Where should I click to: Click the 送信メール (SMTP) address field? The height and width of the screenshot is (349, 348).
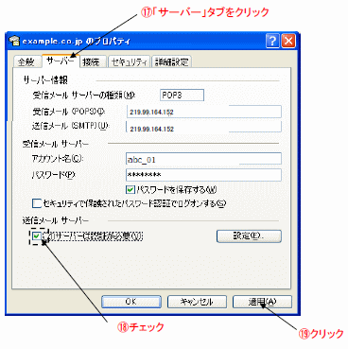pos(203,127)
